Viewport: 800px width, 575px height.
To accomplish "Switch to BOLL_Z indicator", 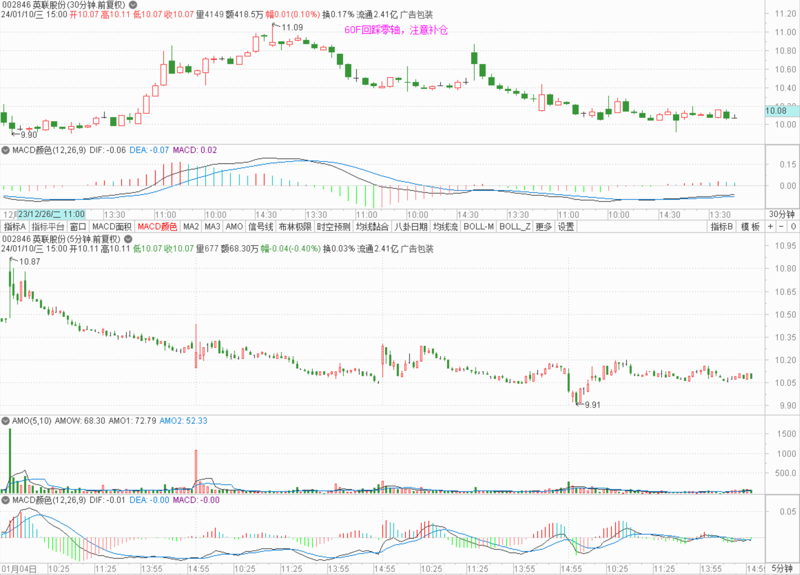I will pos(515,226).
